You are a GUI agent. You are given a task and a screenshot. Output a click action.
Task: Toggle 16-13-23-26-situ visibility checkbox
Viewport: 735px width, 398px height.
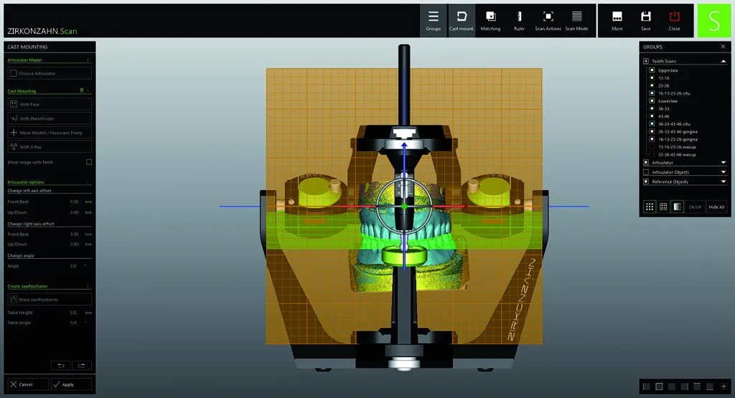tap(652, 93)
